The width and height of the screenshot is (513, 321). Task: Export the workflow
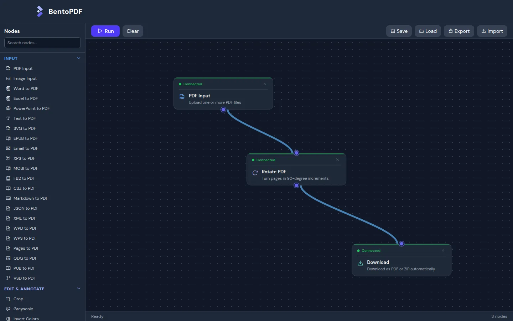coord(459,31)
